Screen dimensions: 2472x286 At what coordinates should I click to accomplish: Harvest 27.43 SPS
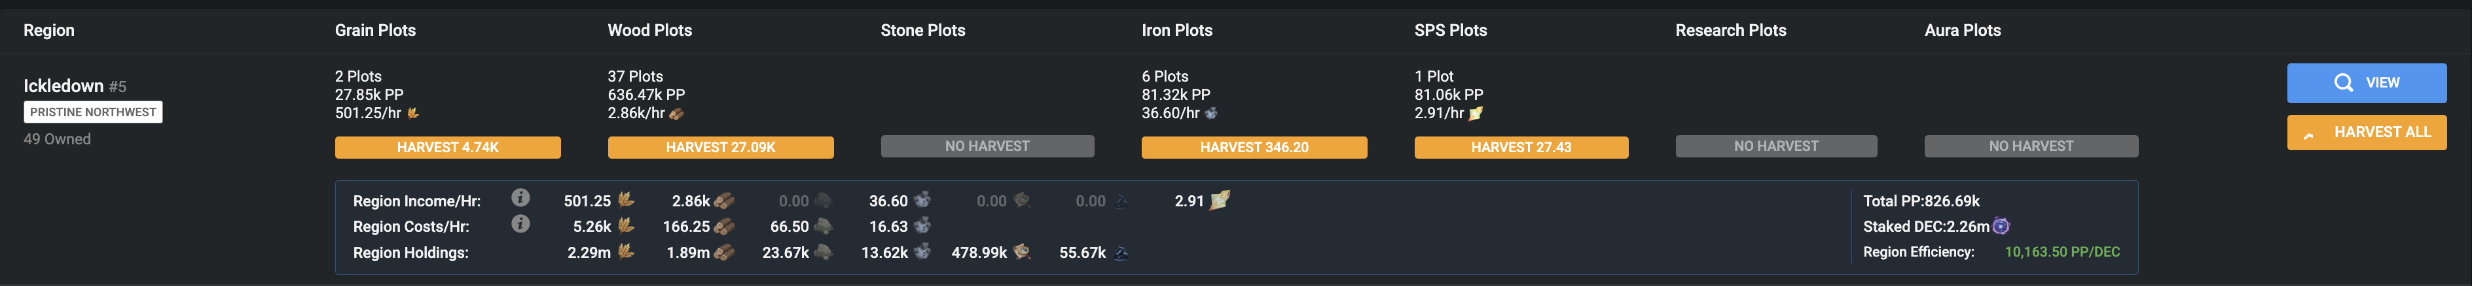point(1521,148)
